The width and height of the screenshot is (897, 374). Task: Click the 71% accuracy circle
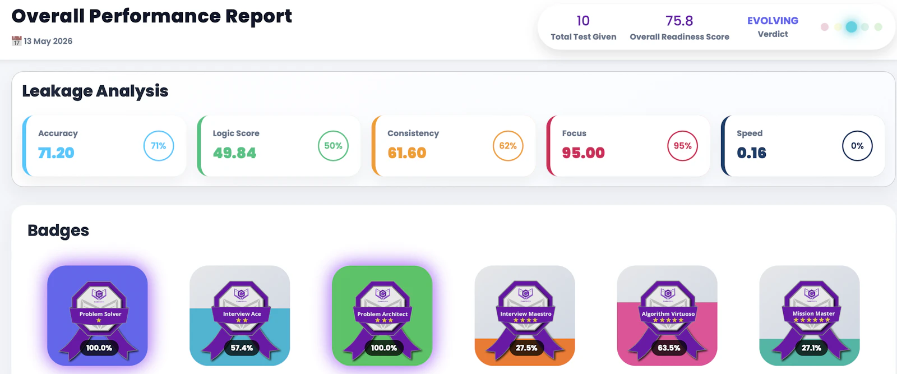[x=159, y=146]
